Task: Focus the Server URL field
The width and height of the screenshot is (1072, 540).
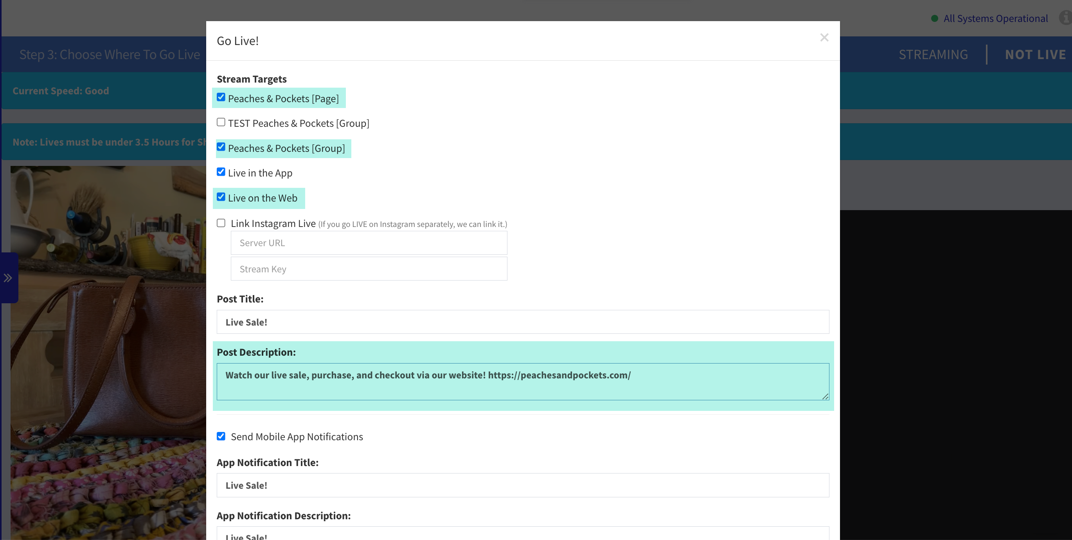Action: [369, 243]
